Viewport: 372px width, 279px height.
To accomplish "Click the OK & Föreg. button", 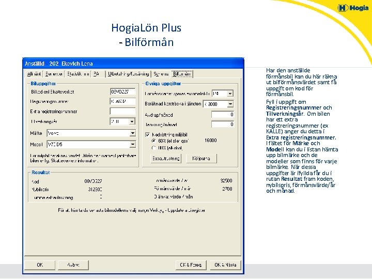I will (191, 265).
